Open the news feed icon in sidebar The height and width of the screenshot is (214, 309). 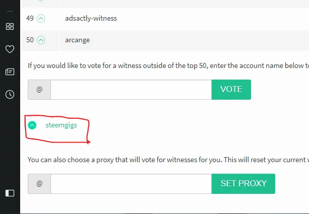click(10, 72)
